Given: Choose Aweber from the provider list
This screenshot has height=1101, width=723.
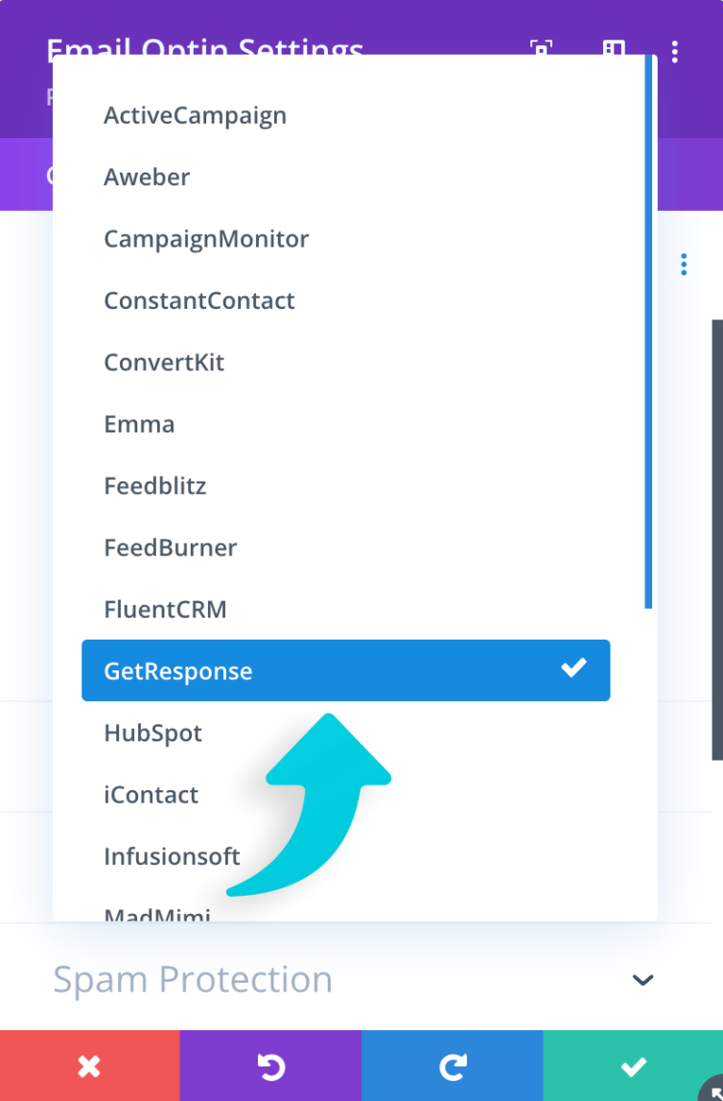Looking at the screenshot, I should (x=147, y=176).
